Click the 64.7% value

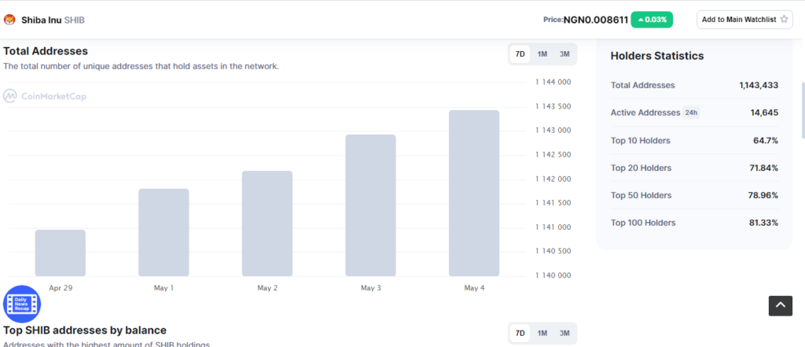(x=766, y=140)
